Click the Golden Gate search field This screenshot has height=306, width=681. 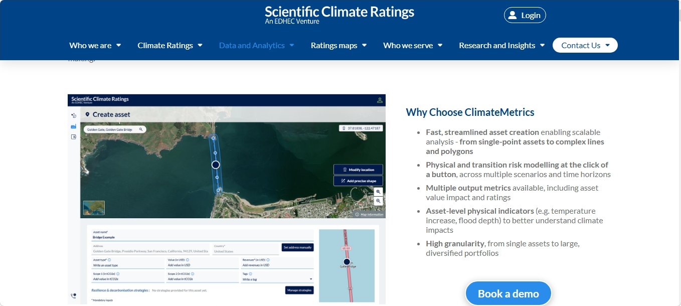[115, 129]
